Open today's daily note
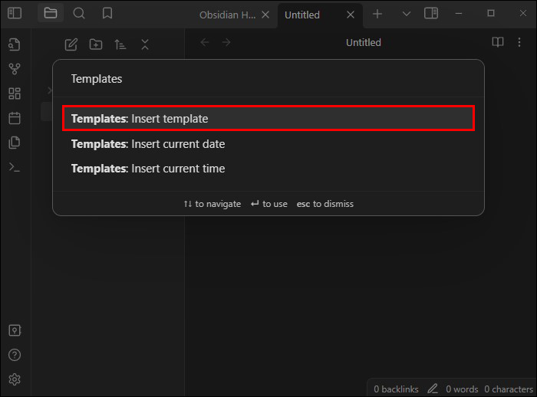 coord(15,118)
